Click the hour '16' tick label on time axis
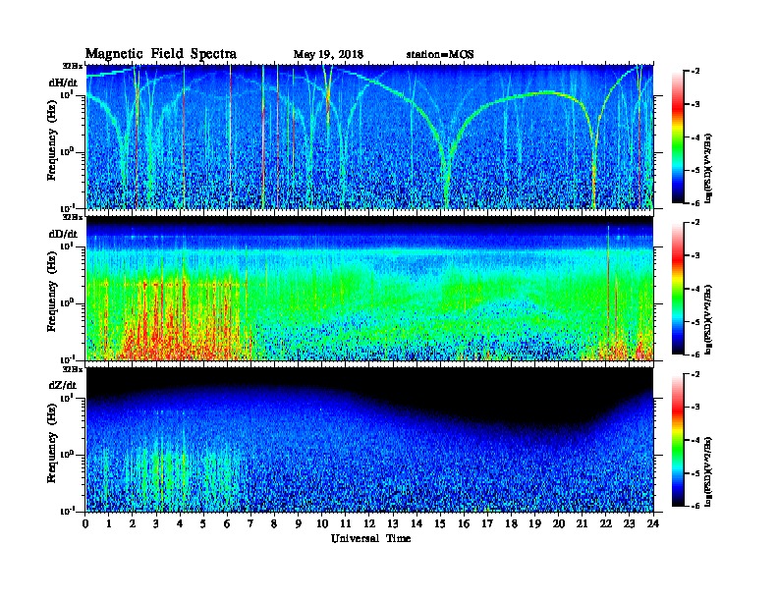Screen dimensions: 778x601 (464, 524)
